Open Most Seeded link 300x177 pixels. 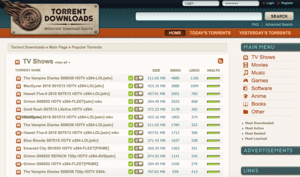tap(255, 133)
